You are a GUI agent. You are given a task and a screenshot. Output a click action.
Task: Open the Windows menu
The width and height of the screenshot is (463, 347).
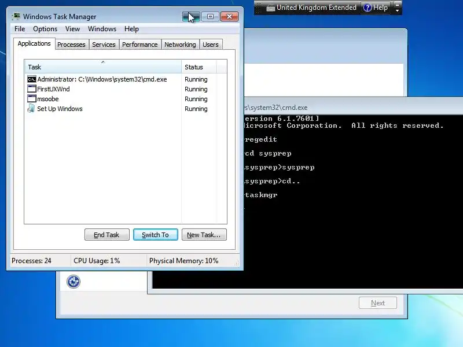coord(102,29)
